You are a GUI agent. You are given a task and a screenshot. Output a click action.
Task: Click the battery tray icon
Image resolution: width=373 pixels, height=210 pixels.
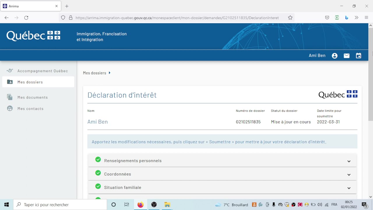(x=313, y=205)
